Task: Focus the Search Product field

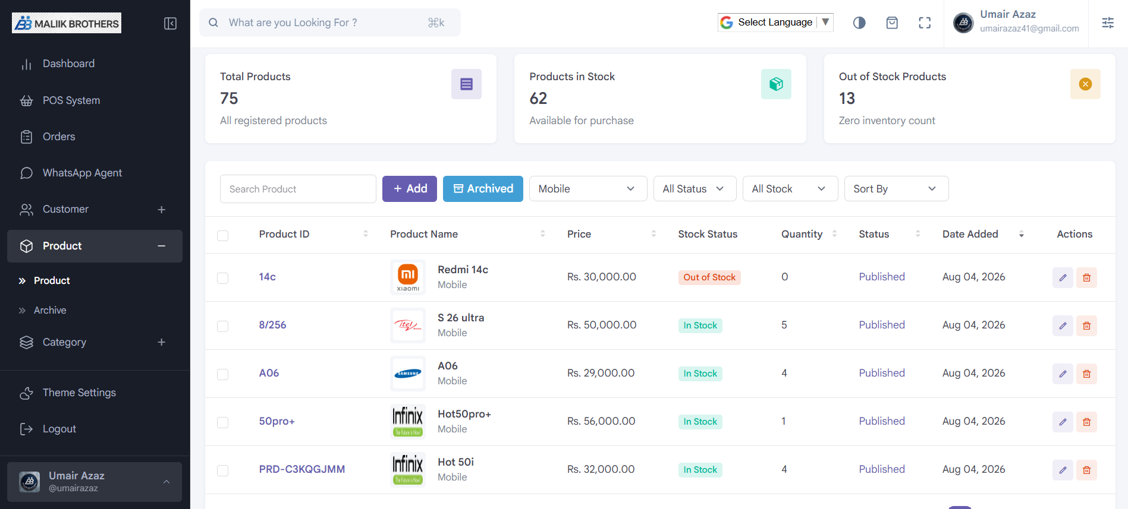Action: click(x=298, y=189)
